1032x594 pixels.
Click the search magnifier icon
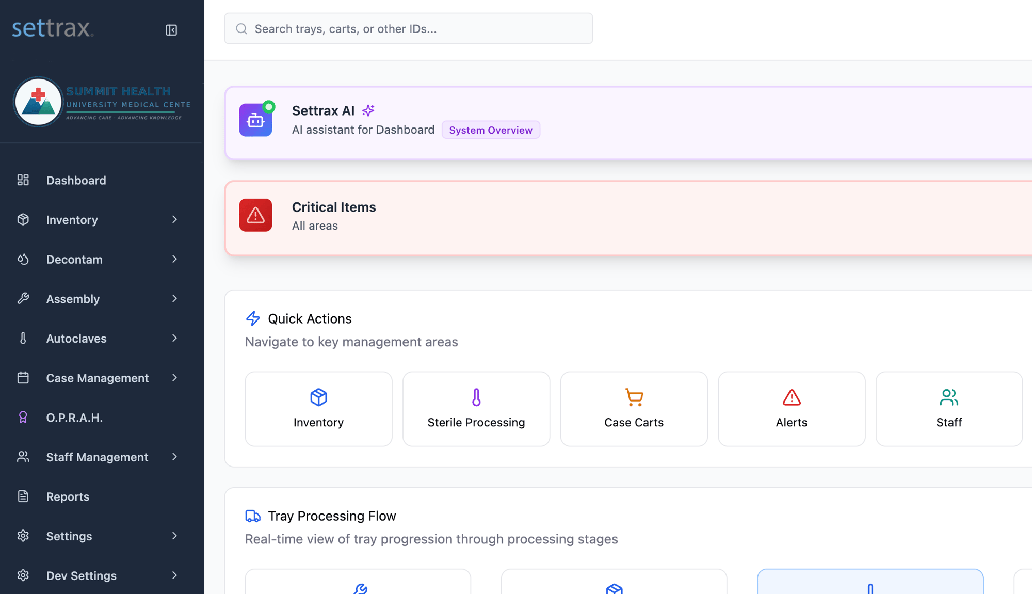[241, 29]
